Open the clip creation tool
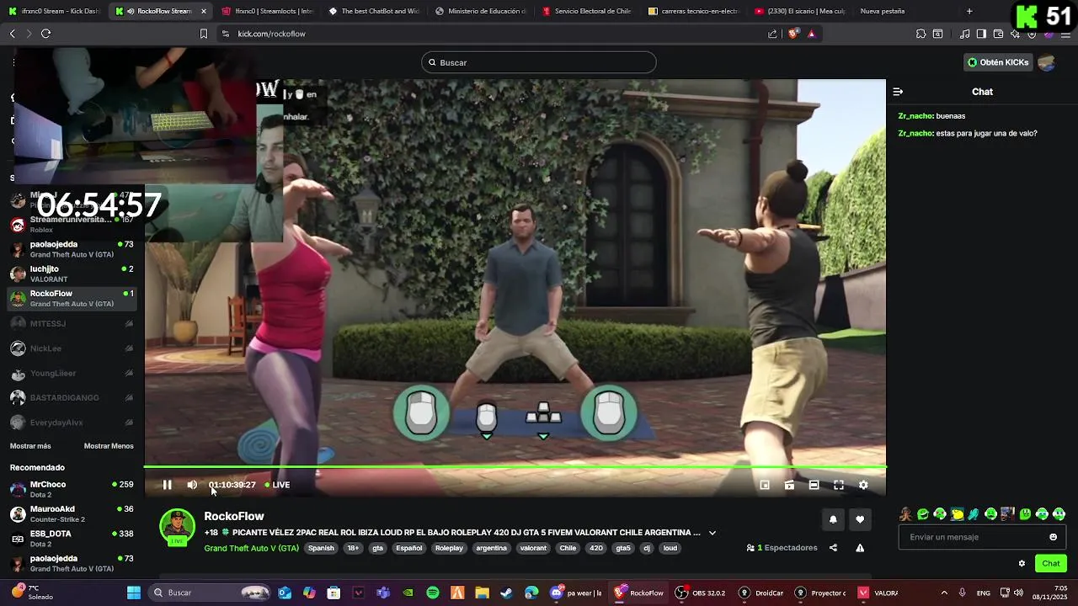 789,485
